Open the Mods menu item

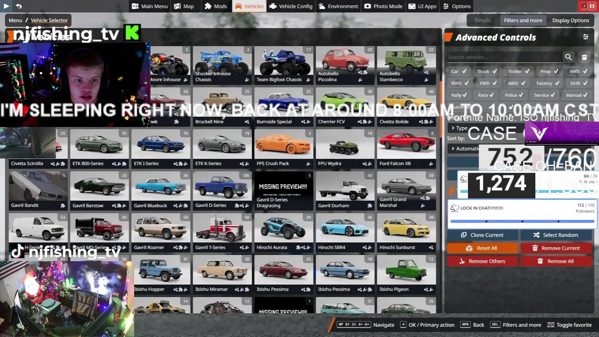216,6
